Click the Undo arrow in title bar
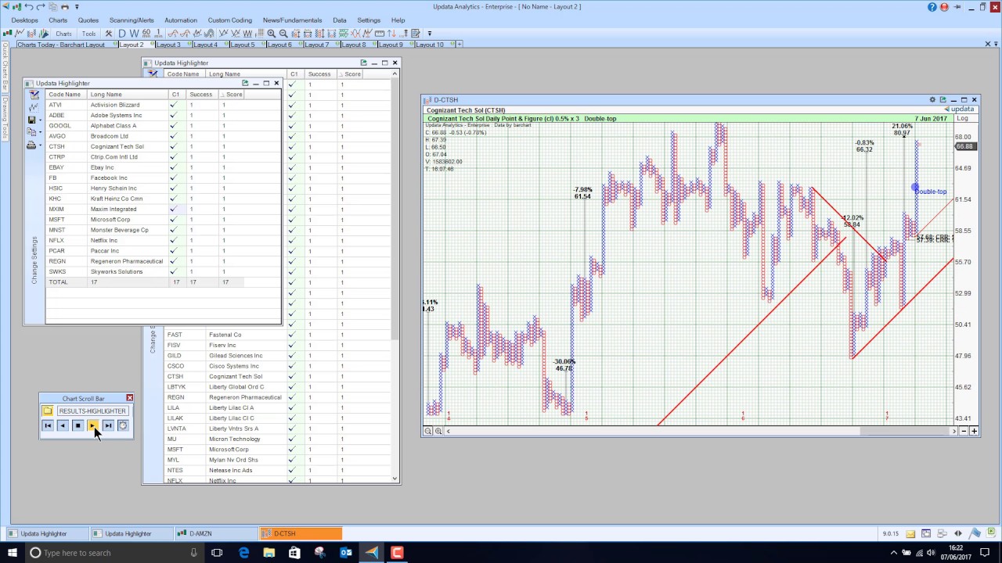Viewport: 1002px width, 563px height. point(29,7)
